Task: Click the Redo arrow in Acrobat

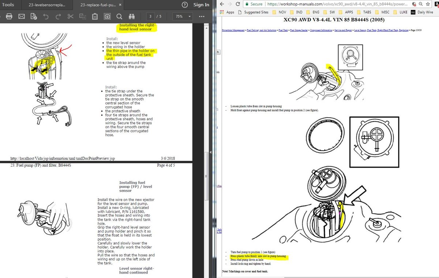Action: click(x=58, y=16)
